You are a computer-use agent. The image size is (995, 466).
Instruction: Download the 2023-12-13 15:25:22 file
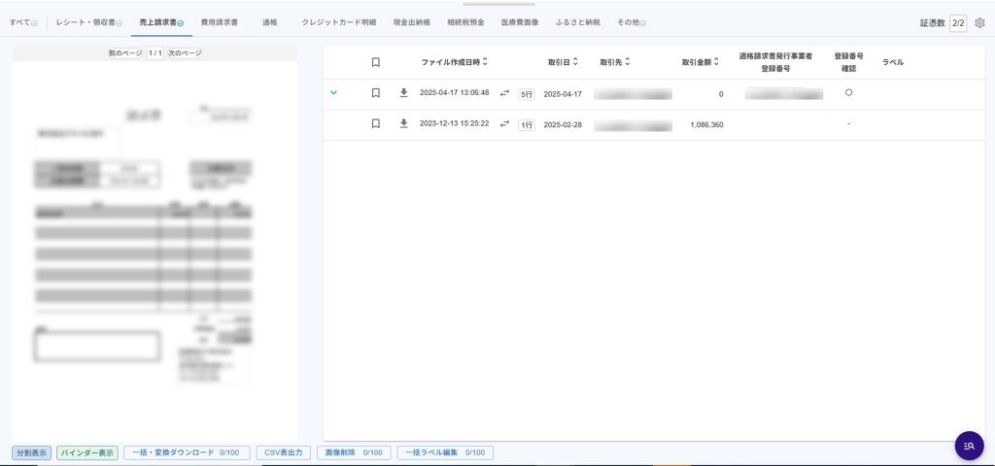click(404, 124)
